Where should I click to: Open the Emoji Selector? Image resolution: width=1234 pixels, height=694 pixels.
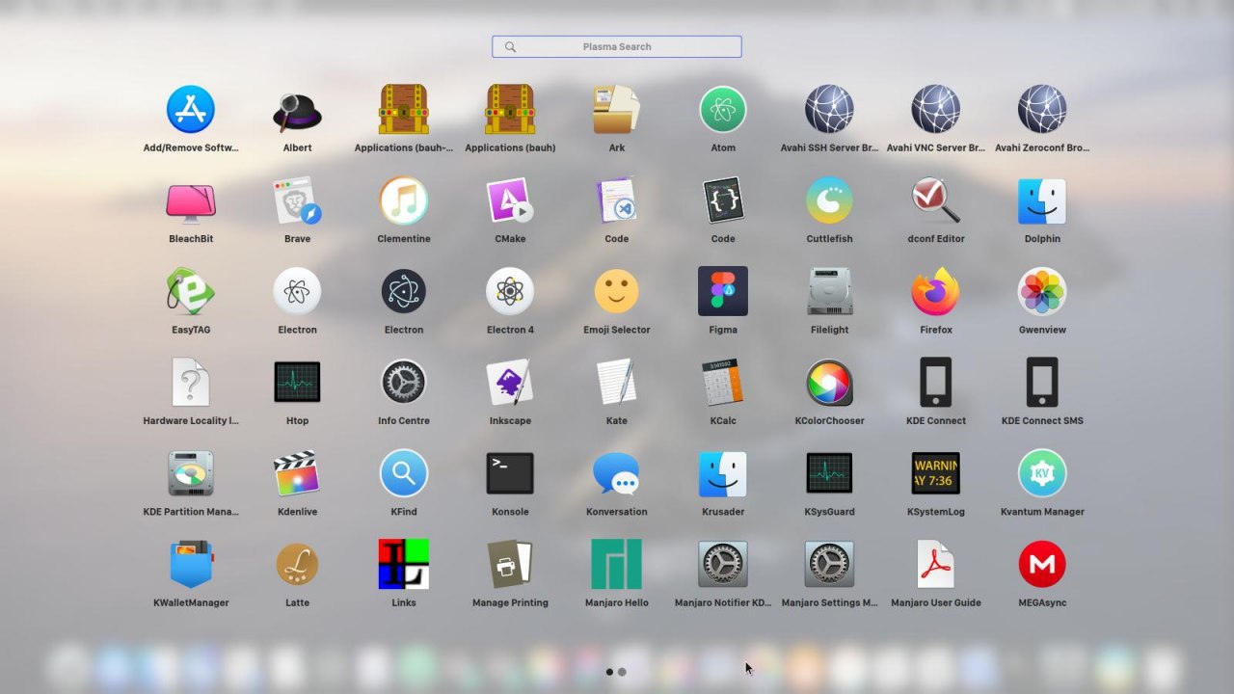tap(616, 291)
